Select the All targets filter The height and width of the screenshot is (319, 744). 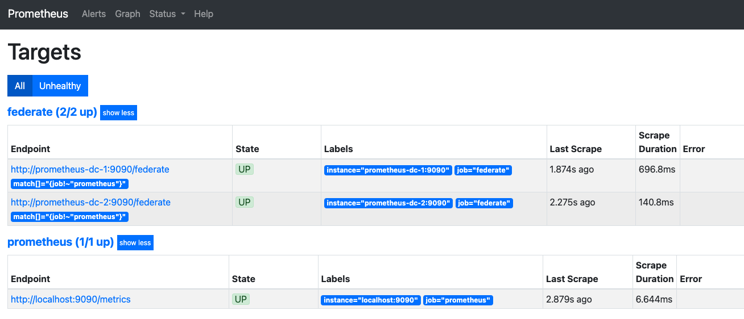click(20, 86)
